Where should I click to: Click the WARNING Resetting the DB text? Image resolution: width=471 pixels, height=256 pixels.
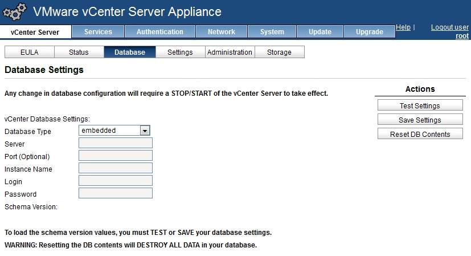[130, 245]
